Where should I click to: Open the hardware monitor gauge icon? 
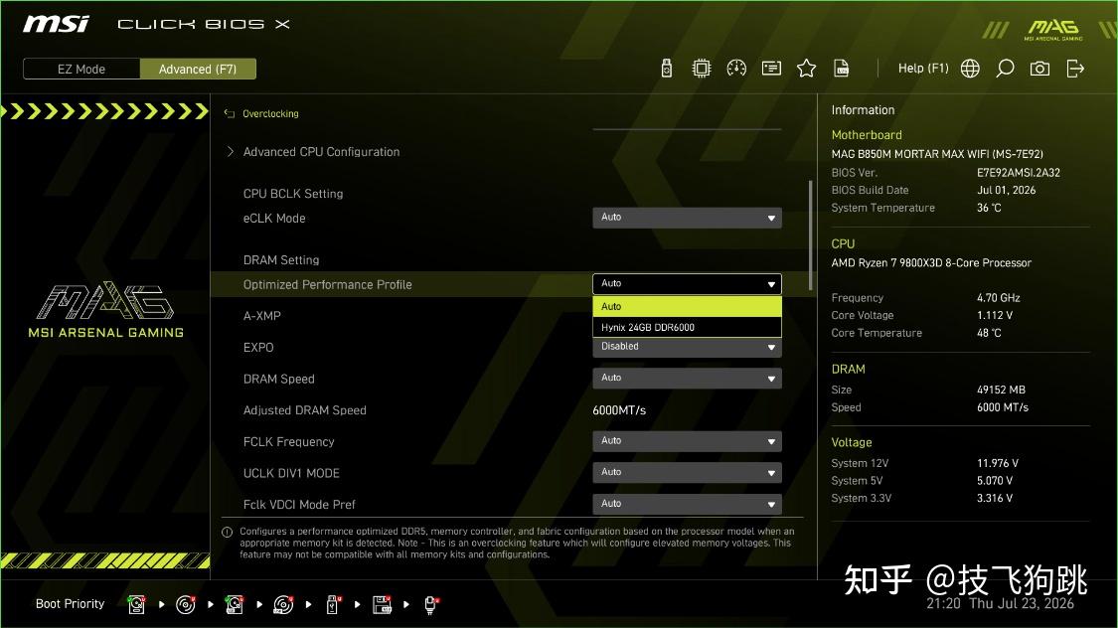pyautogui.click(x=736, y=69)
